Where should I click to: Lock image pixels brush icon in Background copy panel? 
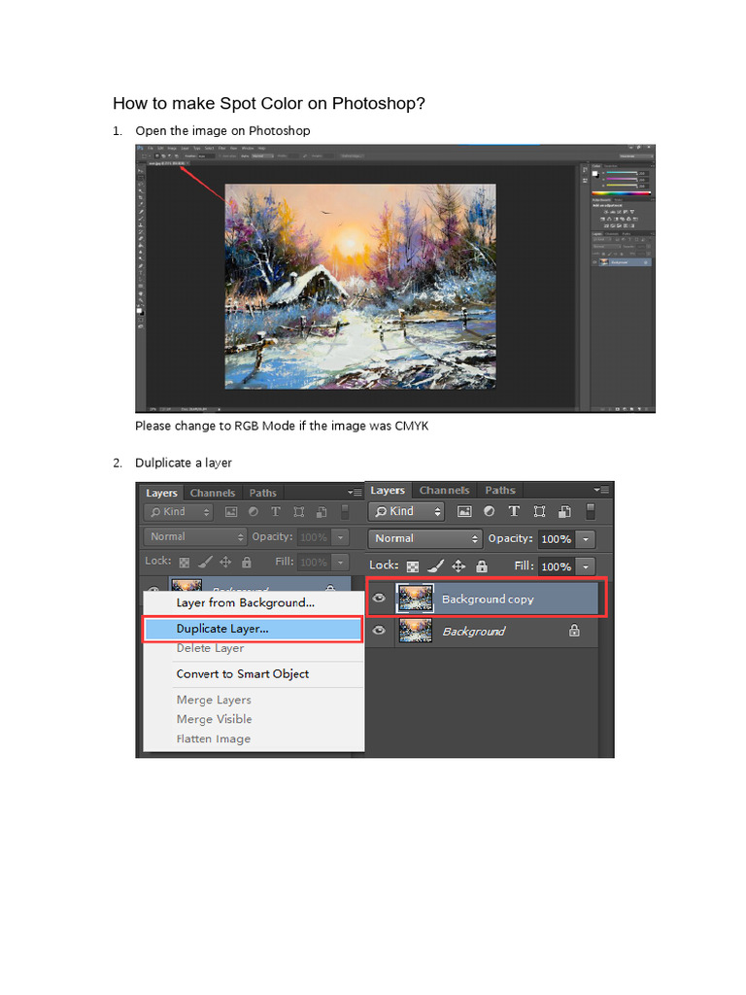coord(435,566)
